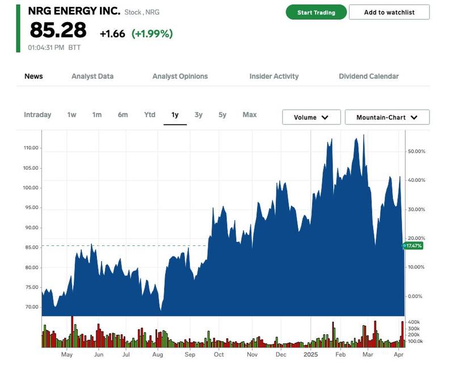Select the Intraday time range

(37, 115)
